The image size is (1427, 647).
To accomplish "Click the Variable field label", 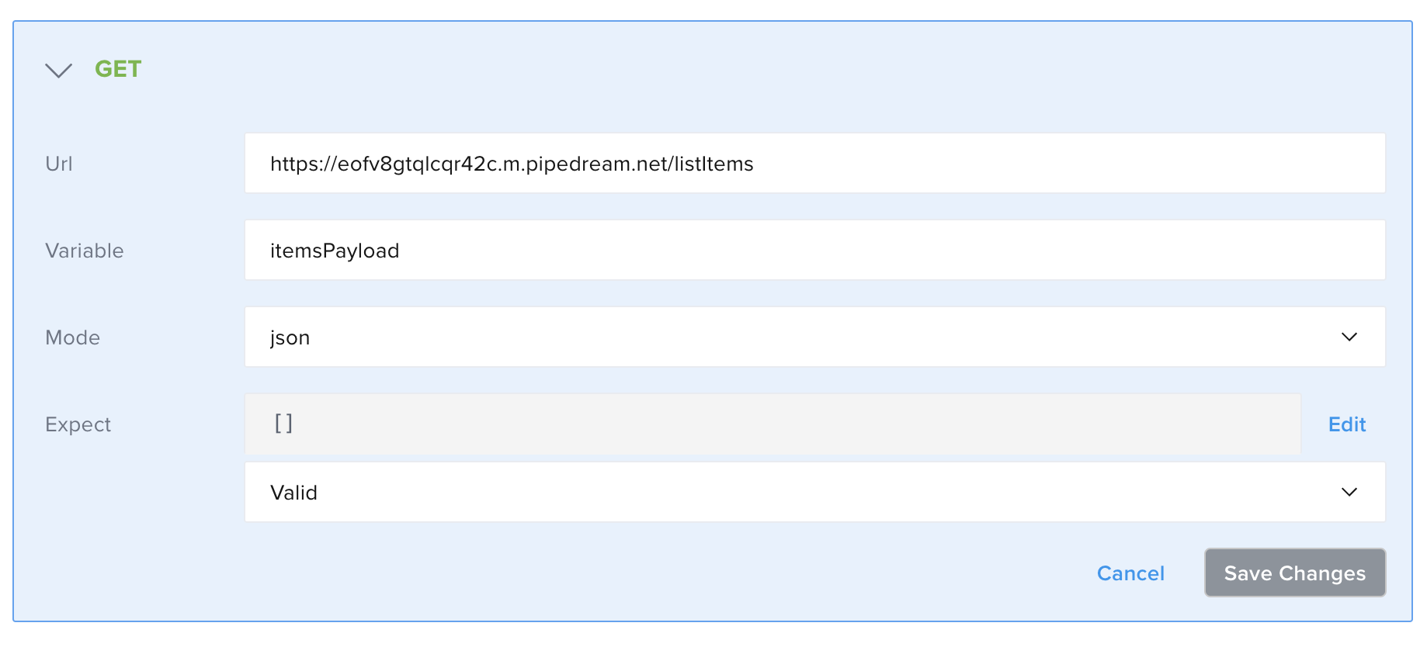I will pos(85,251).
